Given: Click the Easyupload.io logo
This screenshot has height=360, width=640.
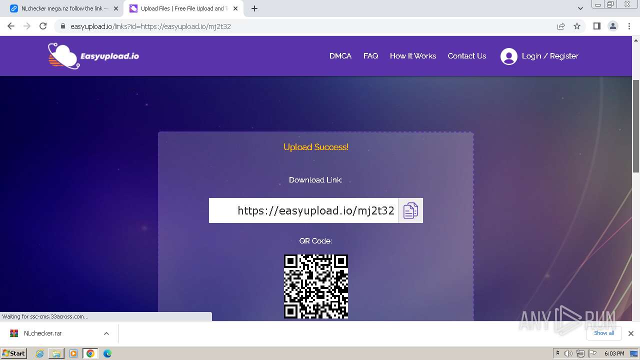Looking at the screenshot, I should click(x=93, y=55).
